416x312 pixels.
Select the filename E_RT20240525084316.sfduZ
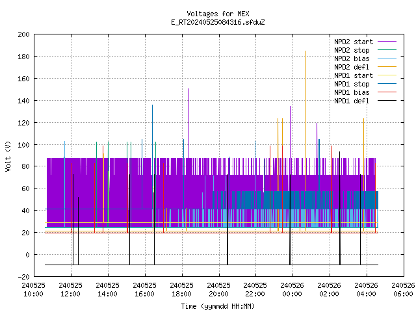point(218,22)
